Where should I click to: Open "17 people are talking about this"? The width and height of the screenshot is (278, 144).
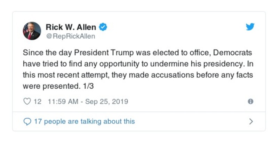[84, 122]
